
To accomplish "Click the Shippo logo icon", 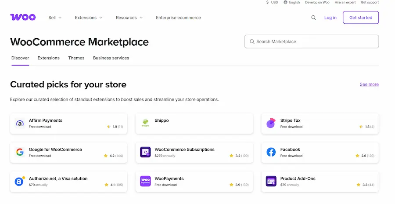I will tap(145, 123).
